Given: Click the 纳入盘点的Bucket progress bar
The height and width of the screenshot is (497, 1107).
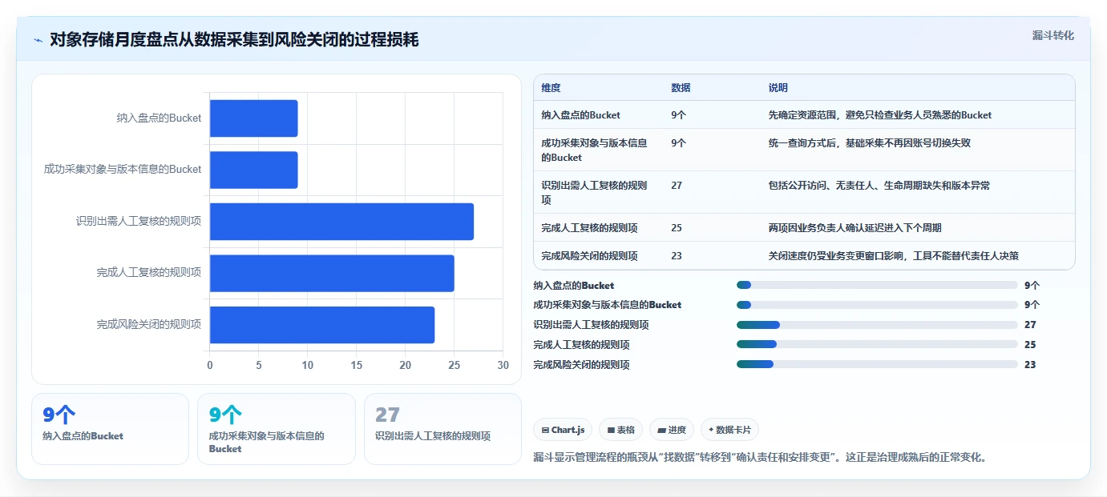Looking at the screenshot, I should [x=877, y=285].
